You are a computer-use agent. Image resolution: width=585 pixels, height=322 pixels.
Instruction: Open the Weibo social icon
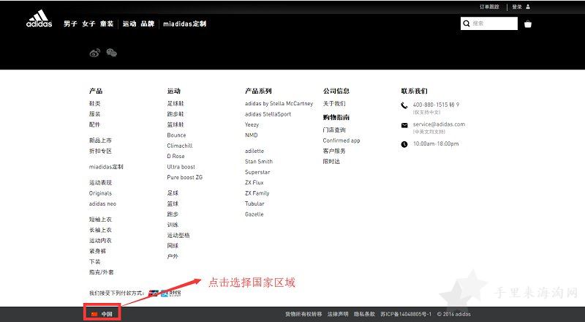tap(95, 53)
